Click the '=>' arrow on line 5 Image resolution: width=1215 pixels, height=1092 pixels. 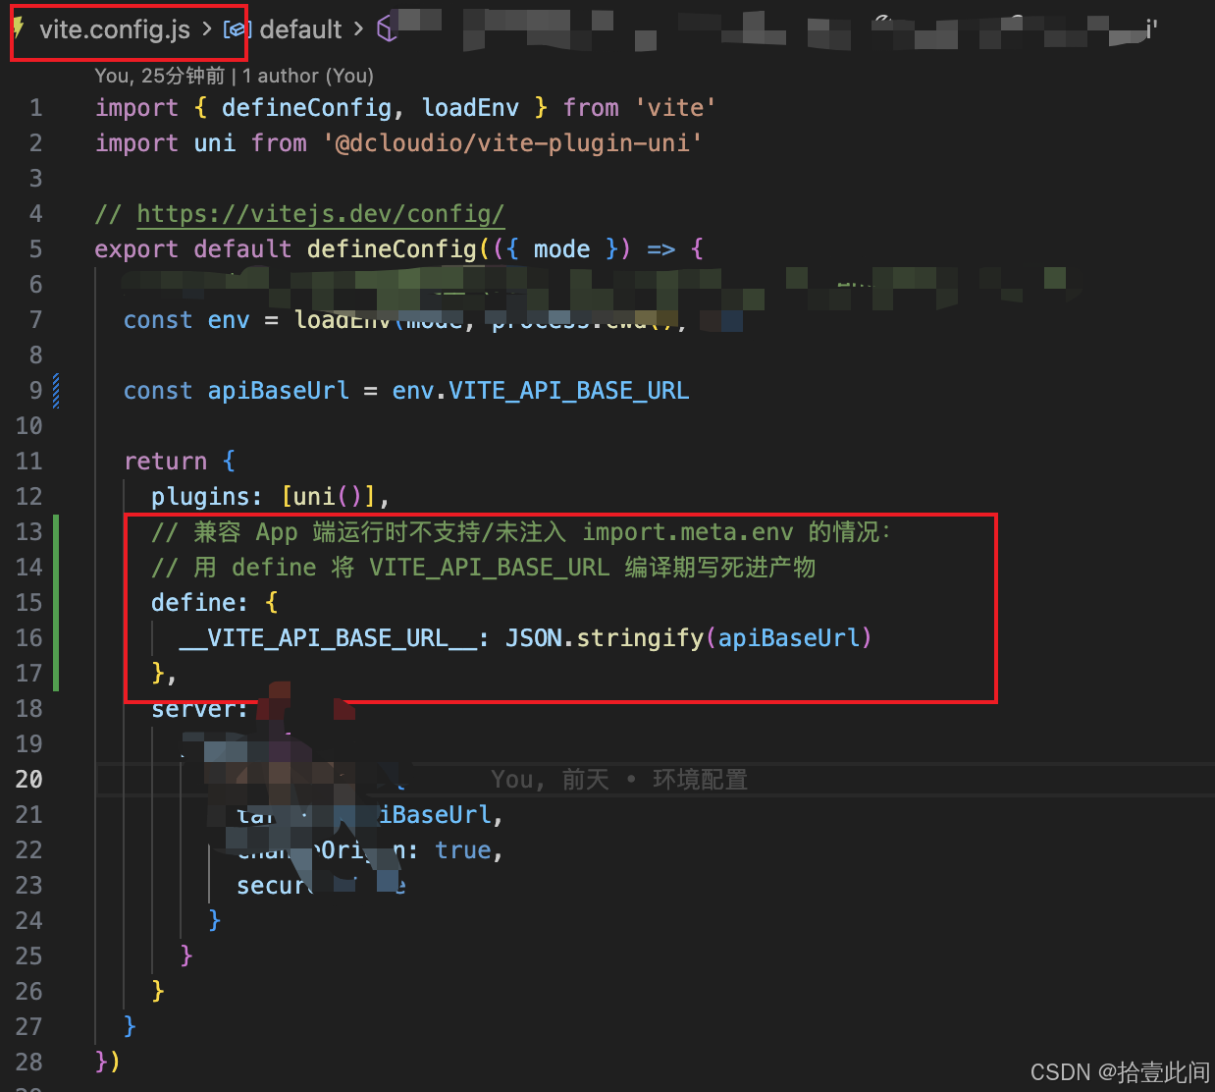pyautogui.click(x=661, y=249)
